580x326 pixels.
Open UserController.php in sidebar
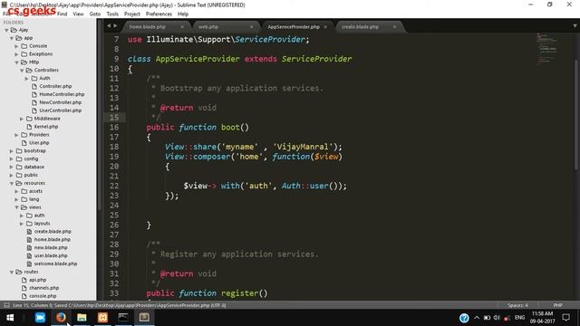[61, 110]
